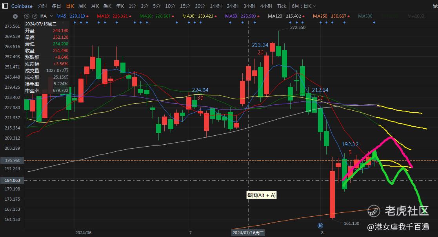Open the Tick chart view
The width and height of the screenshot is (438, 237).
coord(282,6)
